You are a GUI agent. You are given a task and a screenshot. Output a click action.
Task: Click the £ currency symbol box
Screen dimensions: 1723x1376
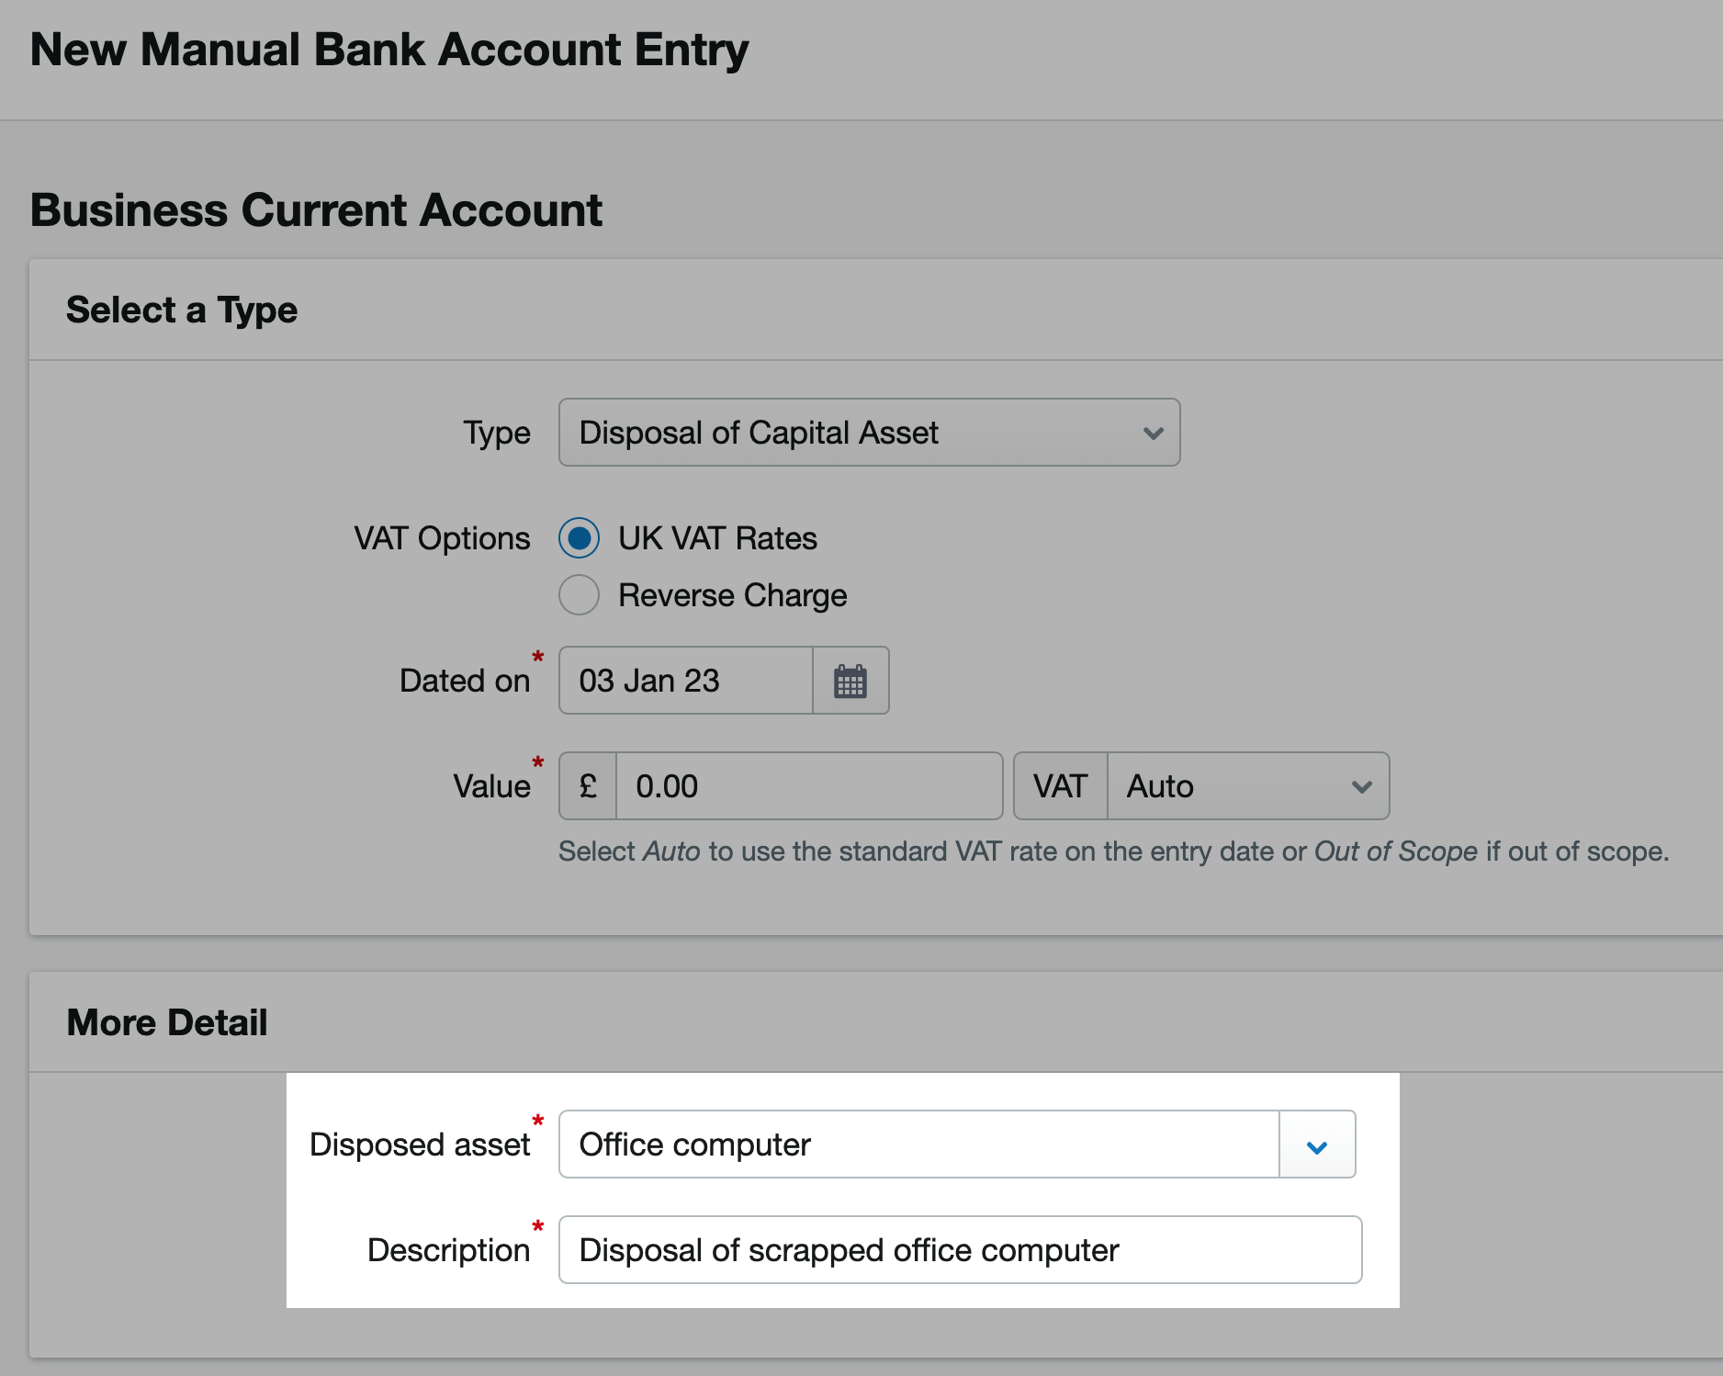pyautogui.click(x=587, y=786)
